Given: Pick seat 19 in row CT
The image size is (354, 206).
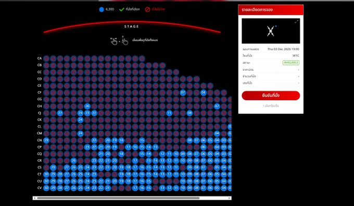Looking at the screenshot, I should coord(121,174).
